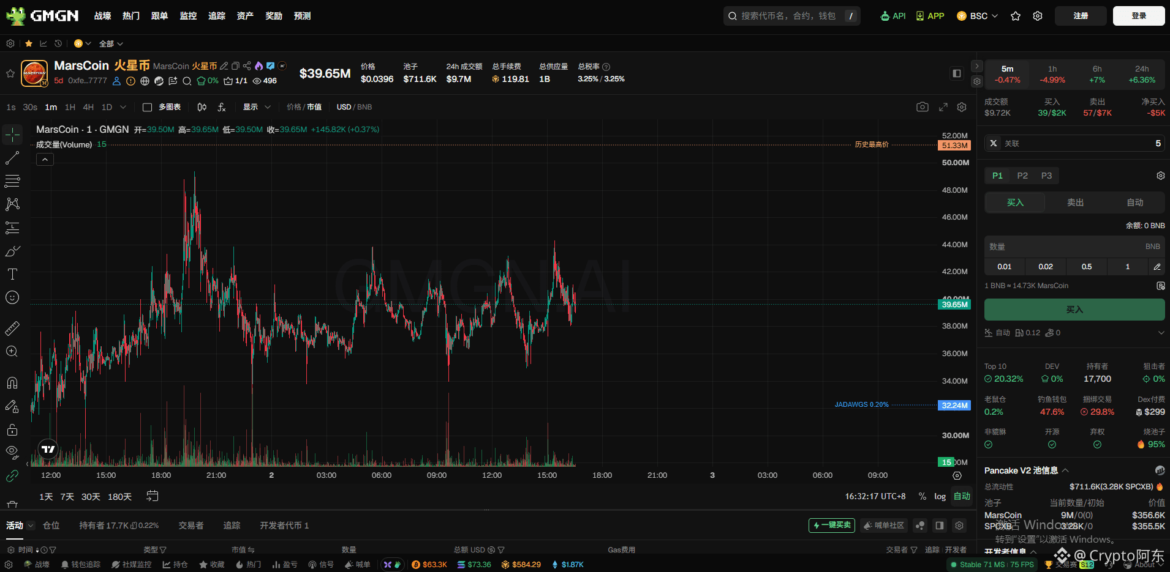
Task: Switch to the 持有者 holders tab
Action: point(119,526)
